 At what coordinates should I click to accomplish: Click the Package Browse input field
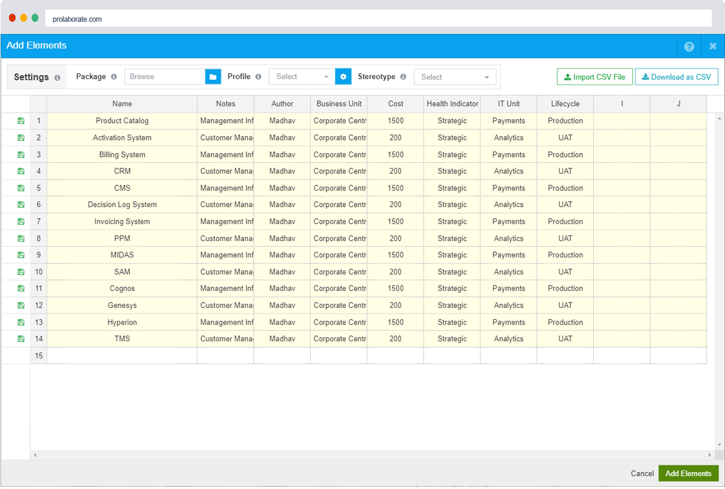tap(165, 77)
